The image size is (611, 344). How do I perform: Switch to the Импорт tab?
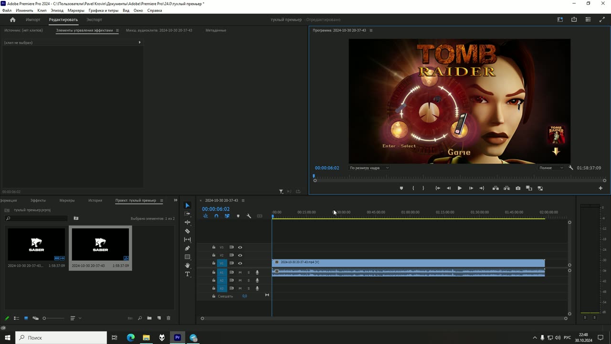coord(33,20)
